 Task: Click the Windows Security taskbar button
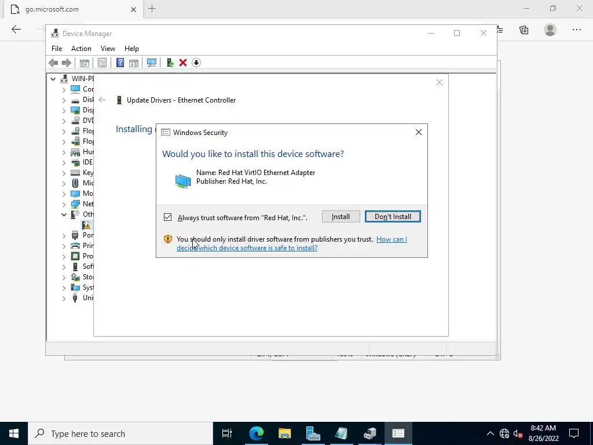[x=398, y=433]
